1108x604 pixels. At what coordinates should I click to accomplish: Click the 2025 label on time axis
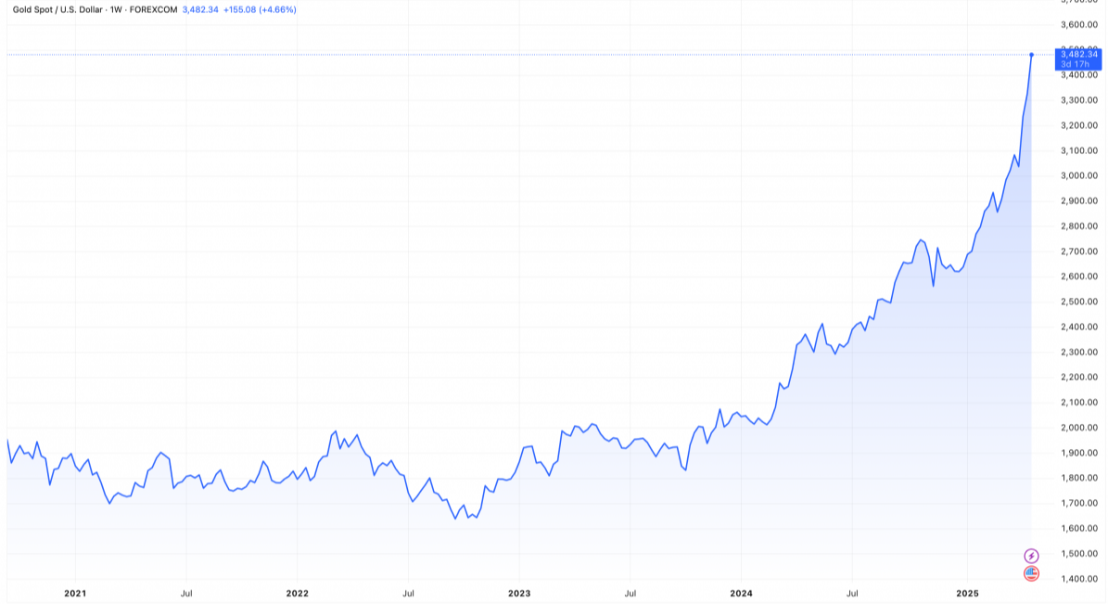967,593
